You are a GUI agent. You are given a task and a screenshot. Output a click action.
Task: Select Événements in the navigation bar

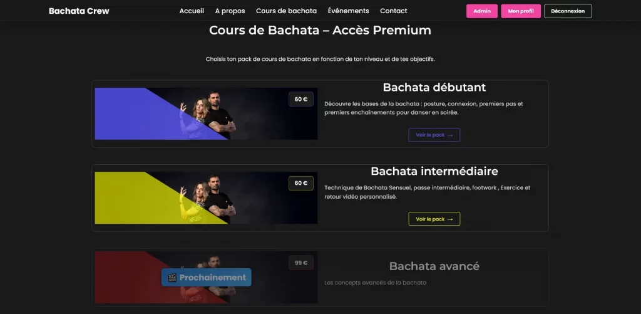tap(348, 11)
